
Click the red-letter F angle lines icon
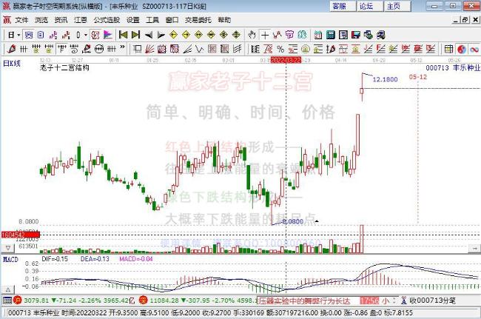[380, 49]
